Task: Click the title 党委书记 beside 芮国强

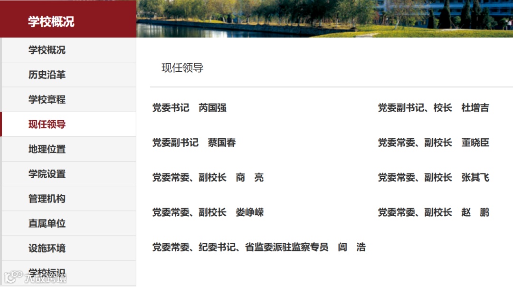Action: pyautogui.click(x=171, y=108)
